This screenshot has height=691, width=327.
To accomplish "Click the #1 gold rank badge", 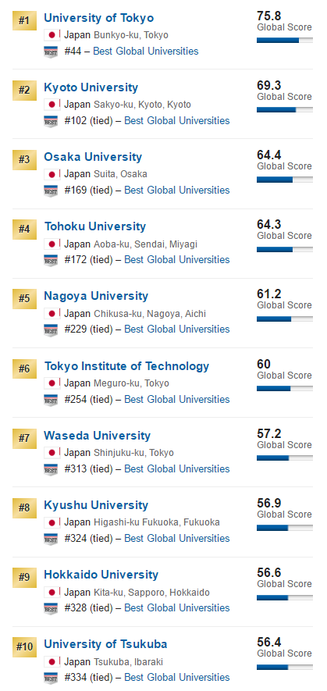I will click(24, 20).
